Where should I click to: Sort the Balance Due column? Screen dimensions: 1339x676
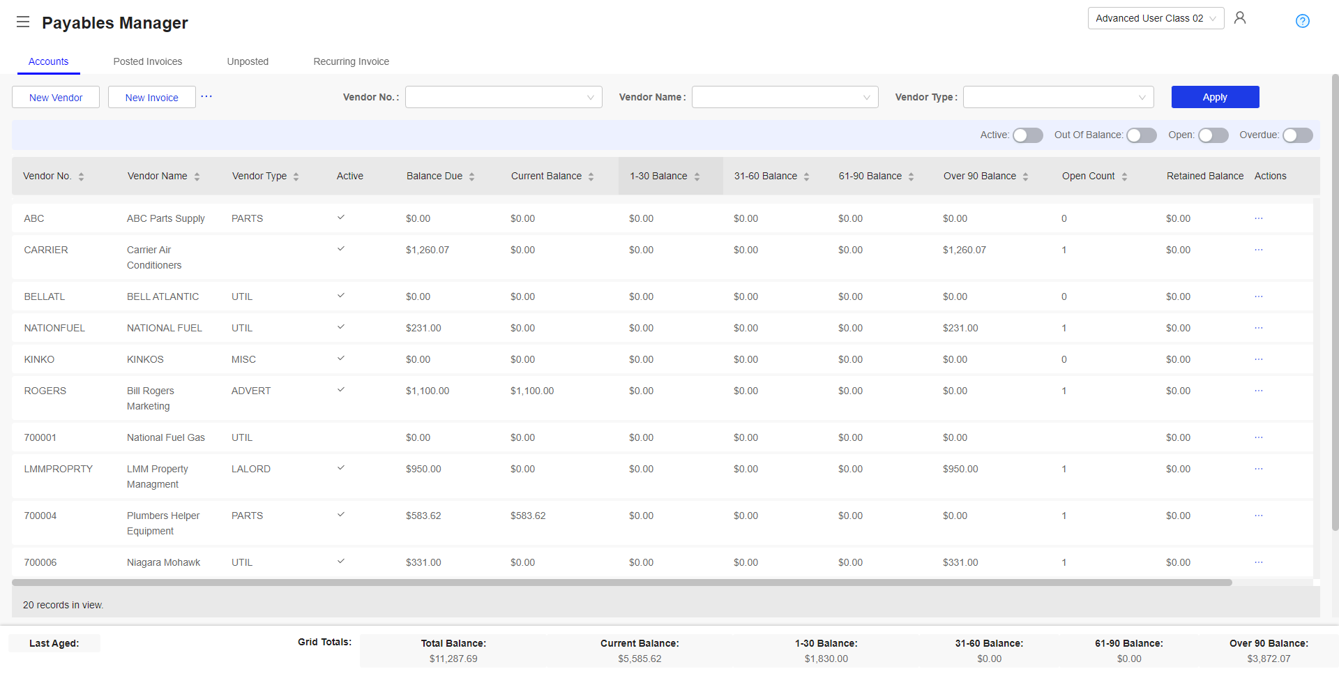(473, 176)
